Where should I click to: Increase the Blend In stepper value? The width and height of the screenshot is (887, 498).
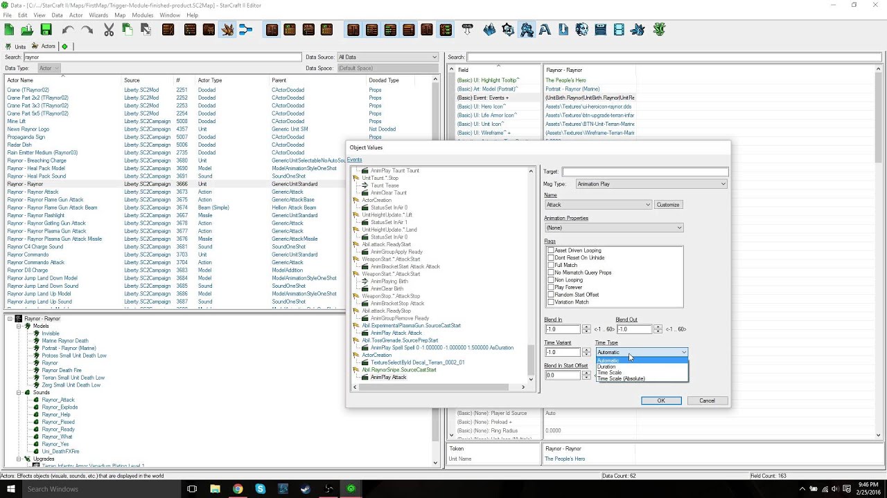coord(586,327)
